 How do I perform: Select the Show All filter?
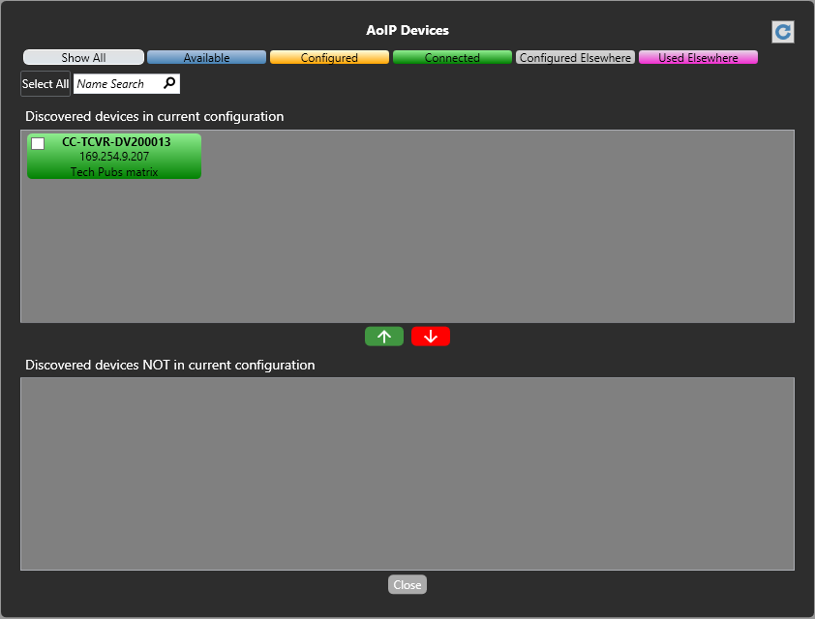click(83, 58)
